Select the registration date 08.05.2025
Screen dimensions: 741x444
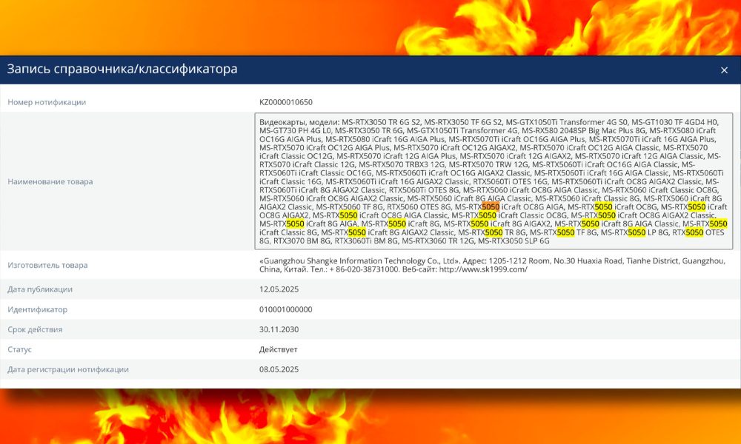pyautogui.click(x=280, y=369)
